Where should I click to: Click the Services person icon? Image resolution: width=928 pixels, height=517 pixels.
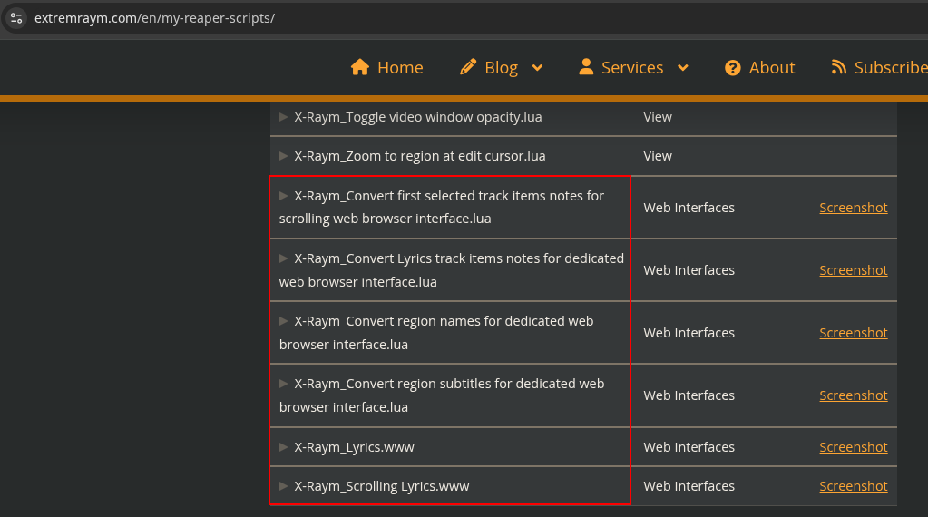(x=586, y=67)
